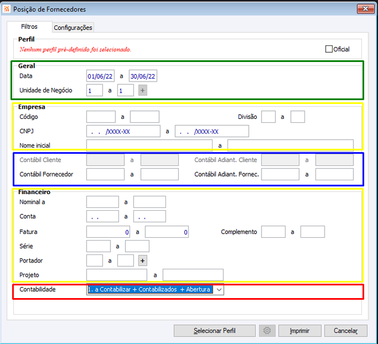
Task: Click the 'Financeiro' group heading
Action: (x=34, y=192)
